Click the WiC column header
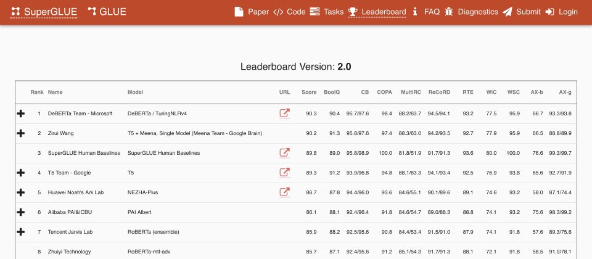This screenshot has height=259, width=592. [491, 92]
